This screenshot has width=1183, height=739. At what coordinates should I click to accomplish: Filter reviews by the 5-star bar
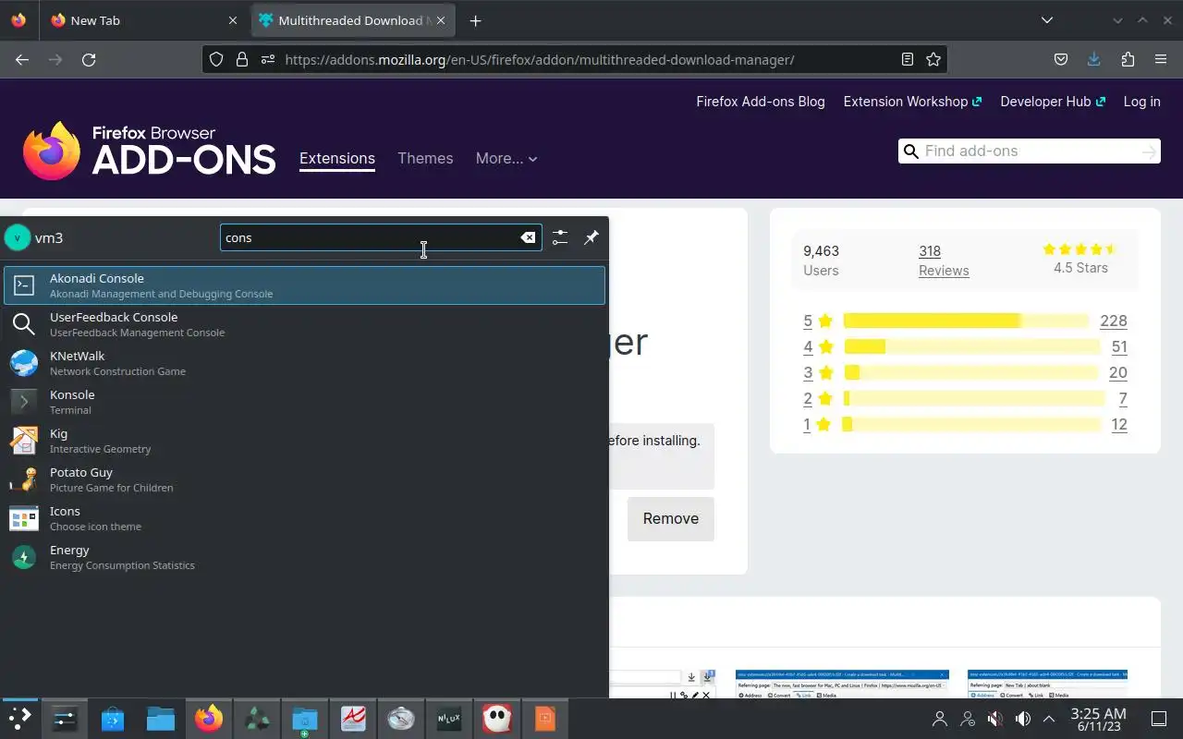pyautogui.click(x=965, y=321)
